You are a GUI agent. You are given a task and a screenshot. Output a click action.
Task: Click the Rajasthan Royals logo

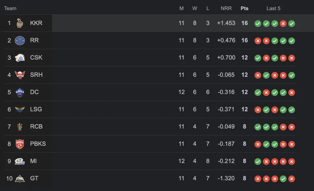pyautogui.click(x=20, y=41)
